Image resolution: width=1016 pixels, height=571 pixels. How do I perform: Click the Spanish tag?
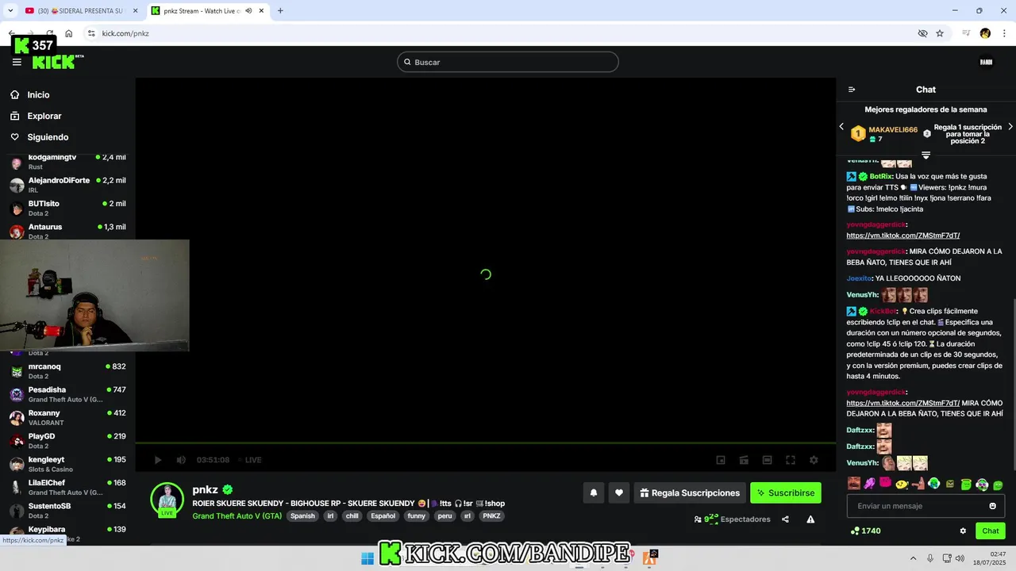tap(302, 515)
